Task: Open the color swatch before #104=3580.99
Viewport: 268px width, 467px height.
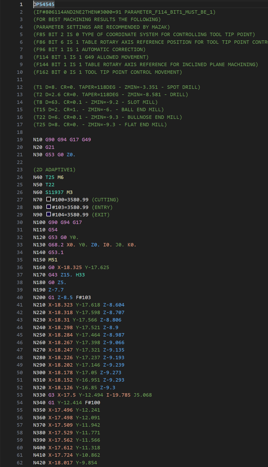Action: pos(48,214)
